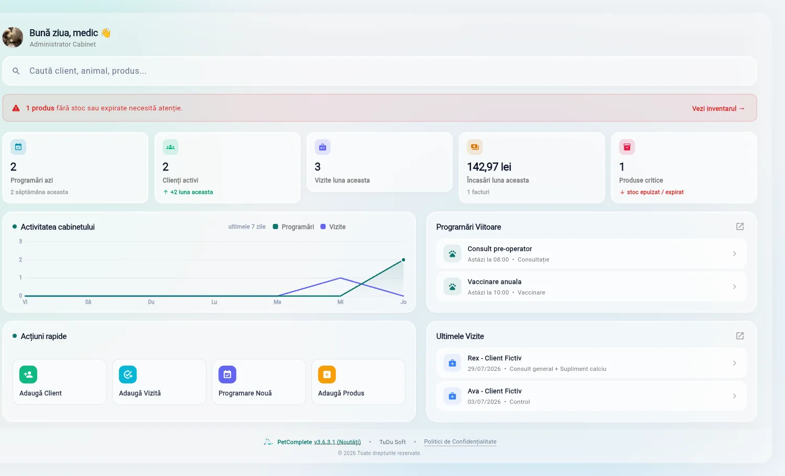Open the Vezi inventarul link
Viewport: 785px width, 476px height.
coord(718,109)
